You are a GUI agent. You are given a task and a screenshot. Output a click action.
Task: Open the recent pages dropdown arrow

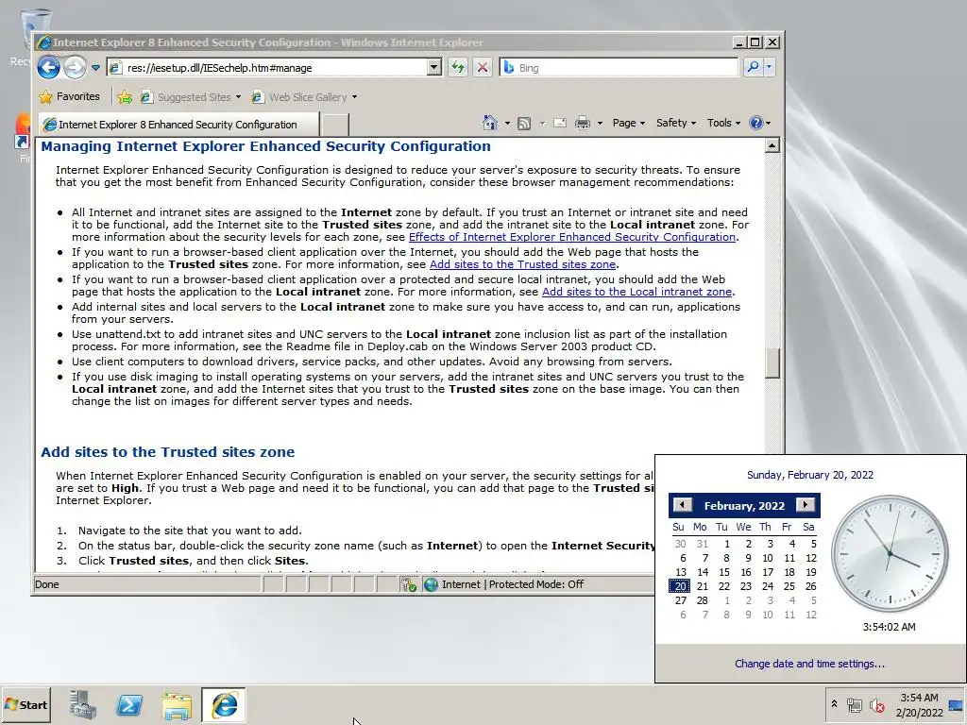tap(95, 68)
